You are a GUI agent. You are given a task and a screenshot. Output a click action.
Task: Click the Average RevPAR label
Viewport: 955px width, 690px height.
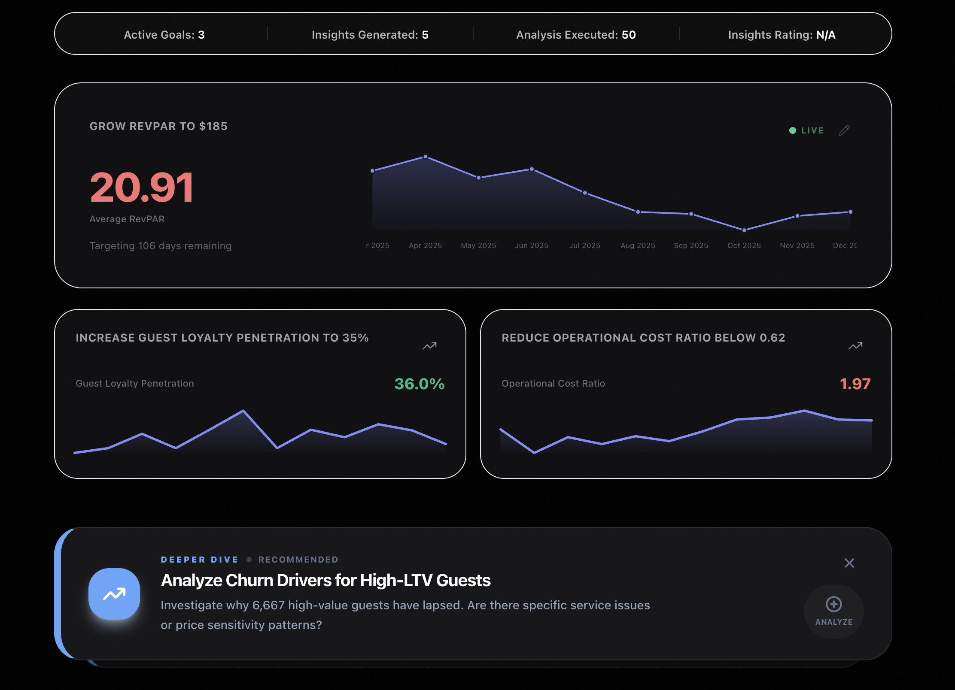(127, 219)
